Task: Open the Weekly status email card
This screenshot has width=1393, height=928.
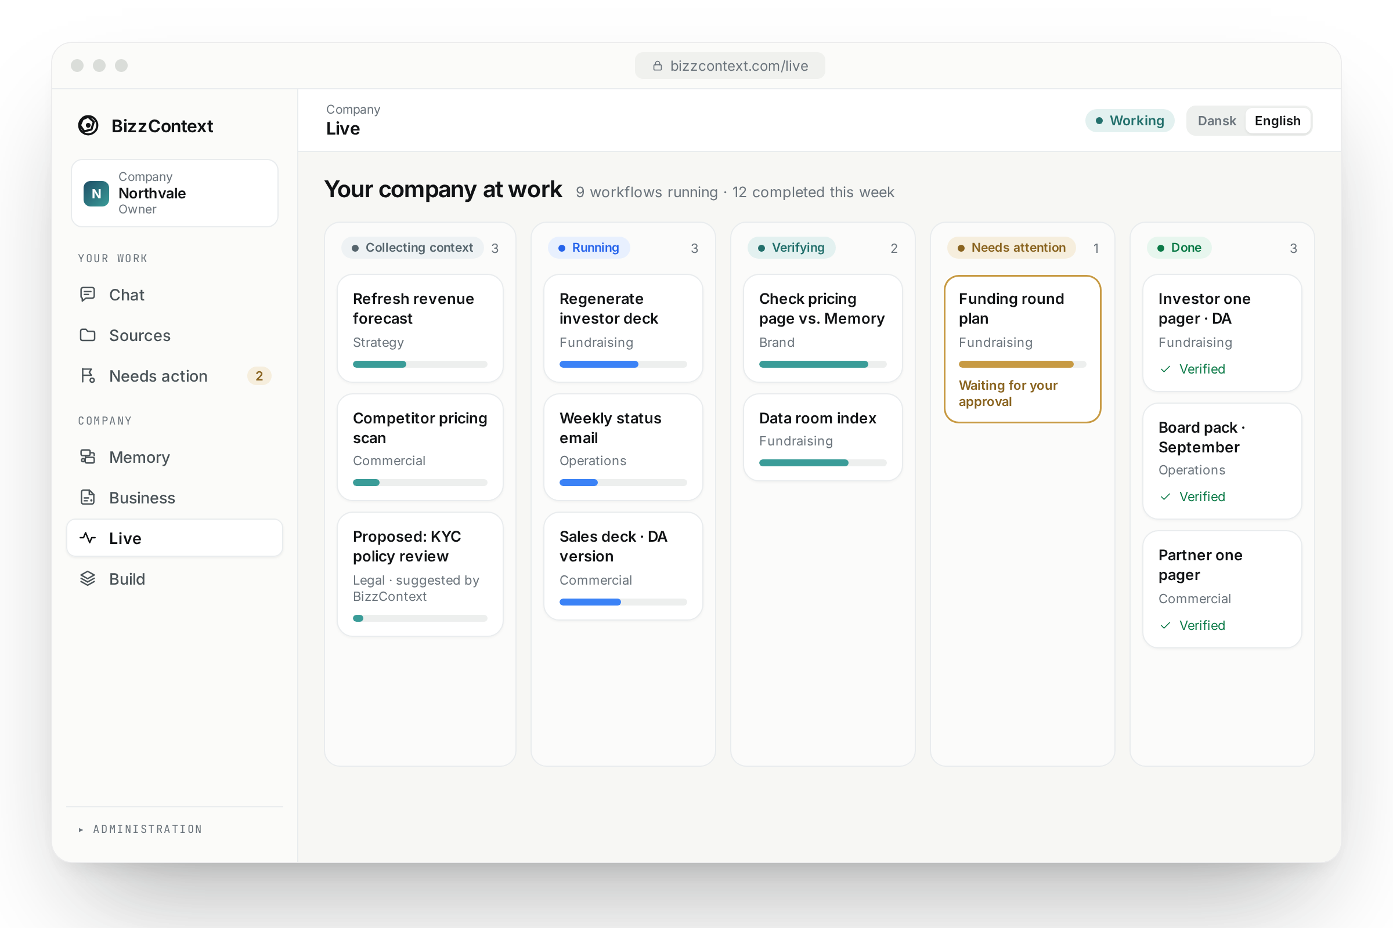Action: pyautogui.click(x=623, y=447)
